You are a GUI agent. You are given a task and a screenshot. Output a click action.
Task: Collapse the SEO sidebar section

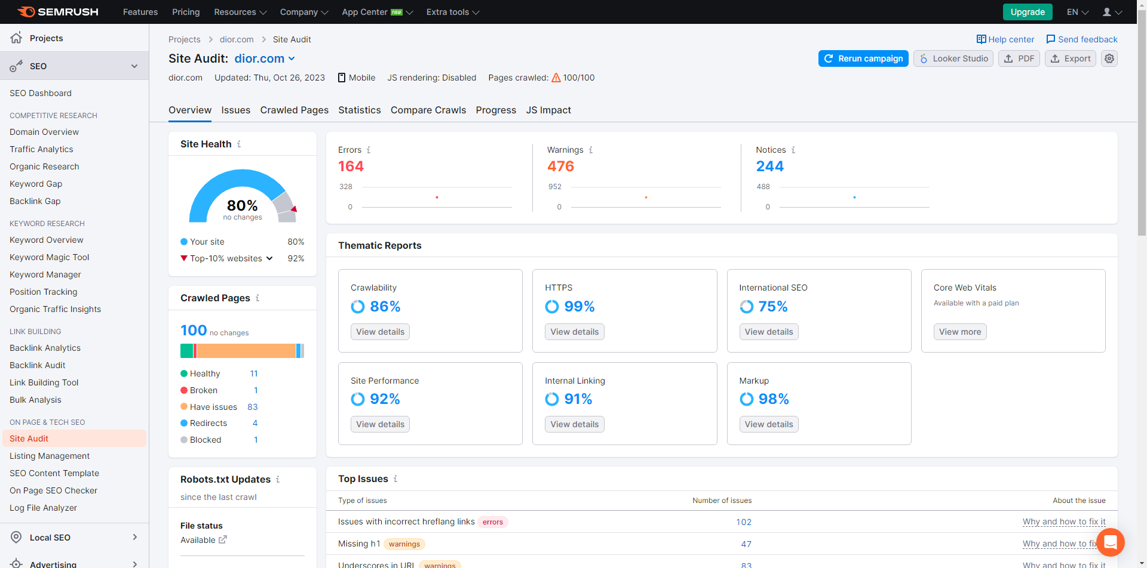134,66
